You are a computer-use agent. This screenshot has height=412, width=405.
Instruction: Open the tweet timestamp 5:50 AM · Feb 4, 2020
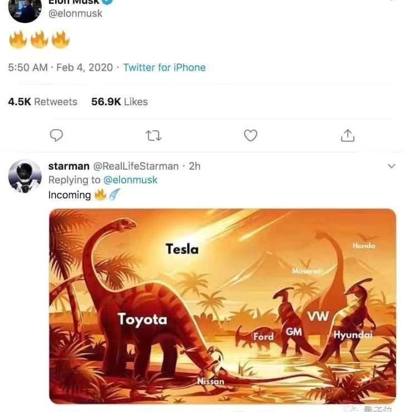61,67
